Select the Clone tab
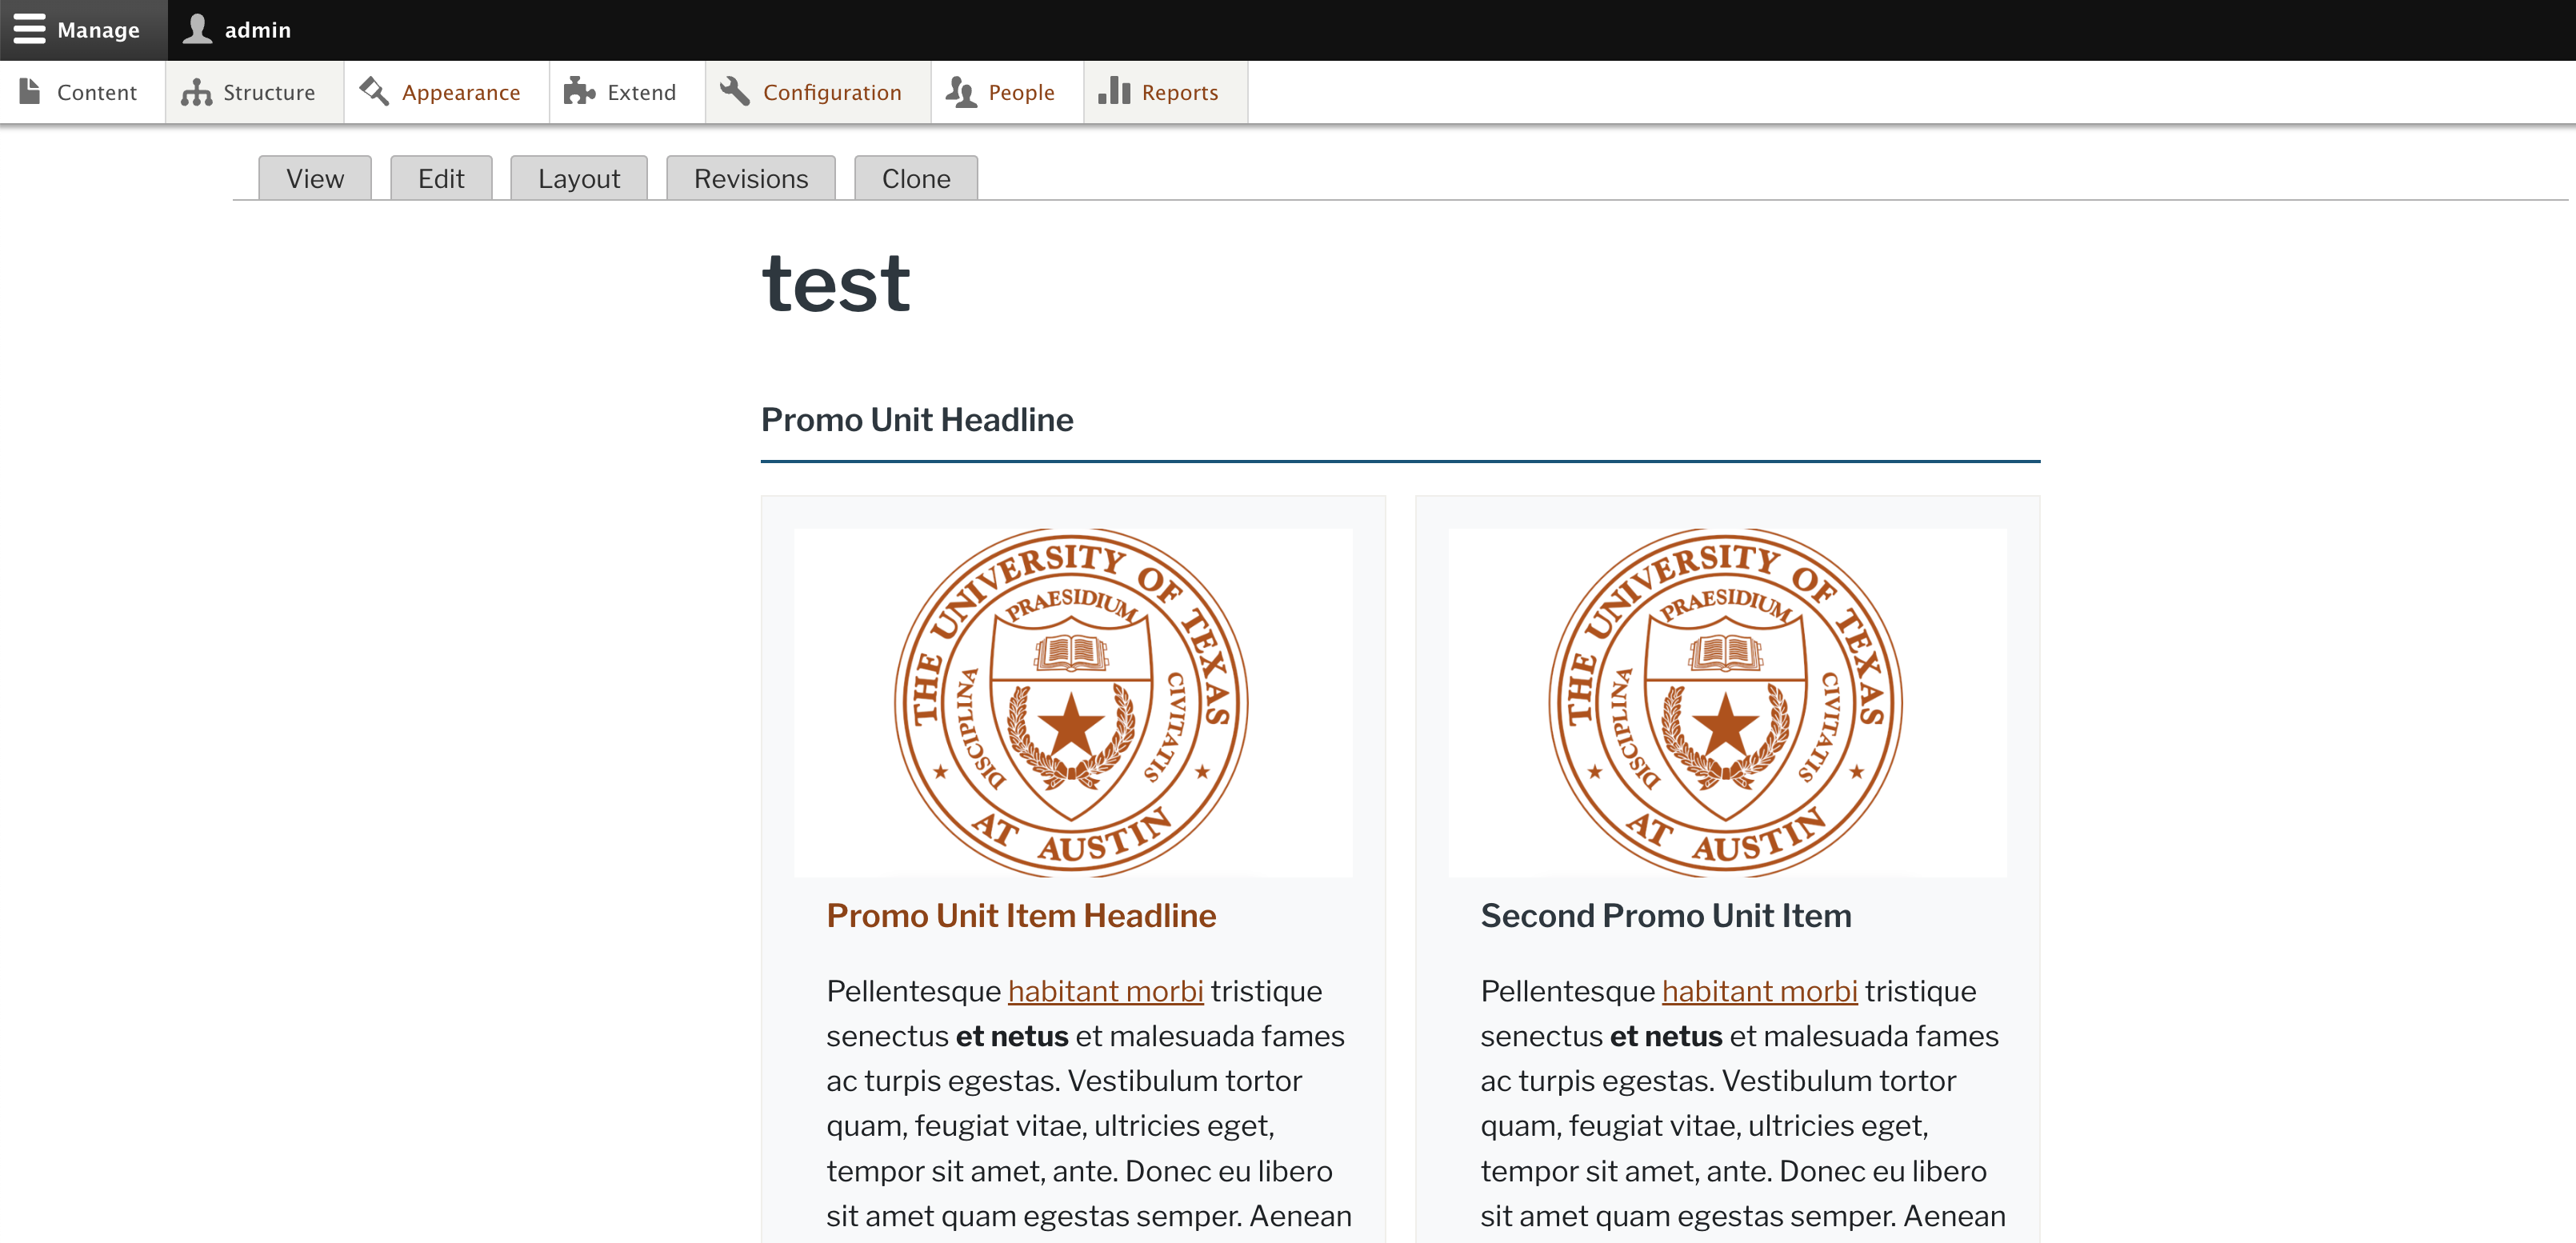 [916, 178]
